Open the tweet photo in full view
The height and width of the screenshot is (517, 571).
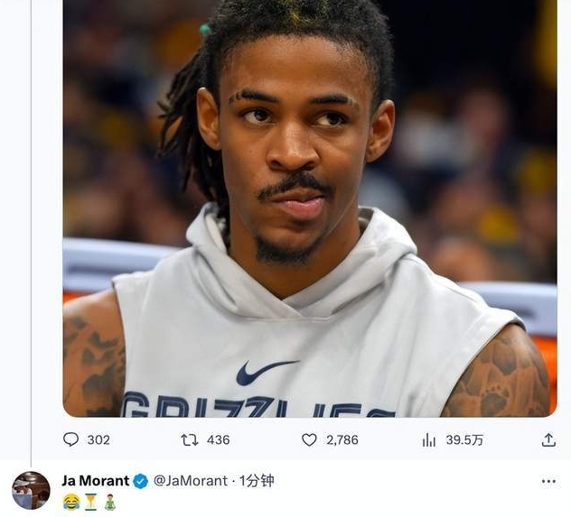[310, 208]
